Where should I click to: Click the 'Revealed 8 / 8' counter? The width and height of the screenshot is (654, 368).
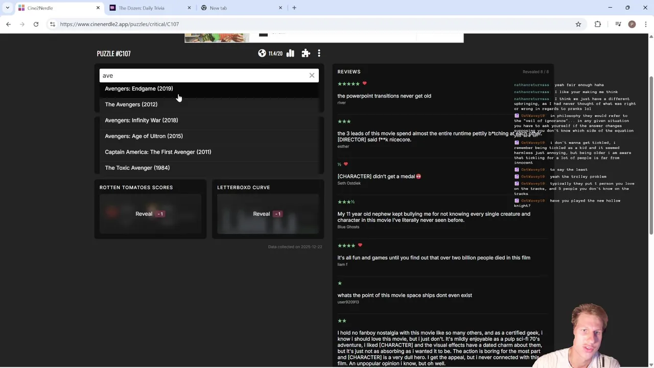click(535, 72)
